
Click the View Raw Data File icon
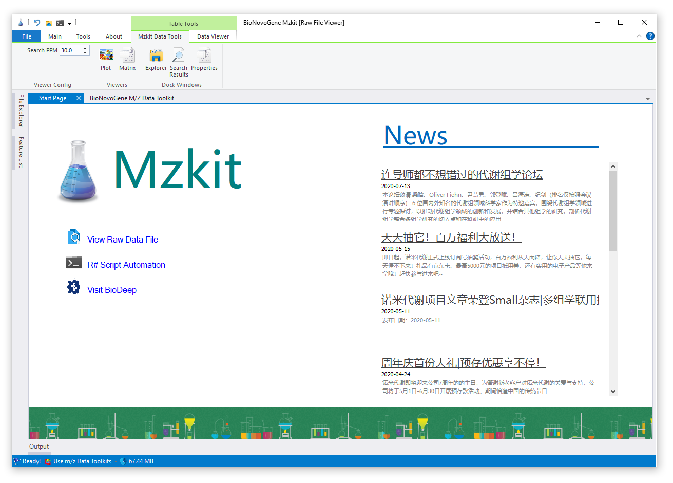74,237
